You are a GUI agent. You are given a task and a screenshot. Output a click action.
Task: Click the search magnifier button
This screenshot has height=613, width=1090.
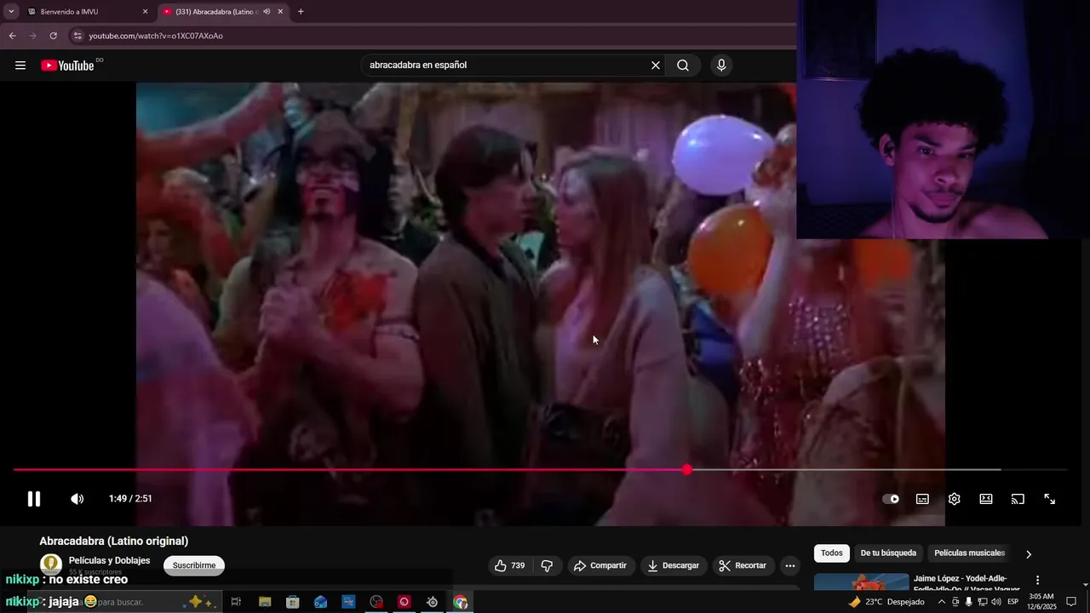(x=683, y=66)
